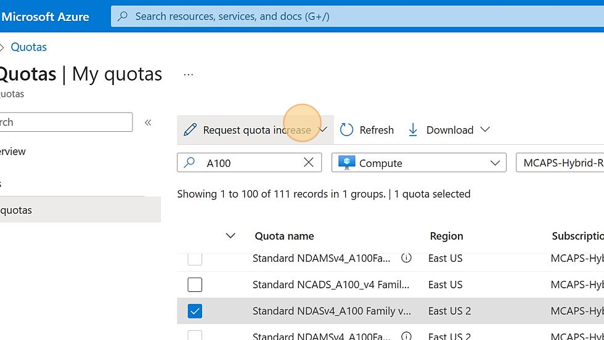Viewport: 604px width, 340px height.
Task: Open the Quotas breadcrumb link
Action: (x=28, y=47)
